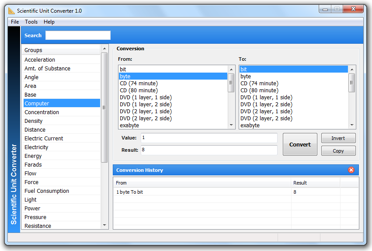
Task: Select the Pressure group
Action: pyautogui.click(x=62, y=217)
